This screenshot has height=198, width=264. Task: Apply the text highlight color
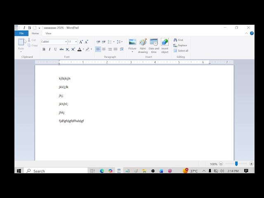tap(87, 49)
